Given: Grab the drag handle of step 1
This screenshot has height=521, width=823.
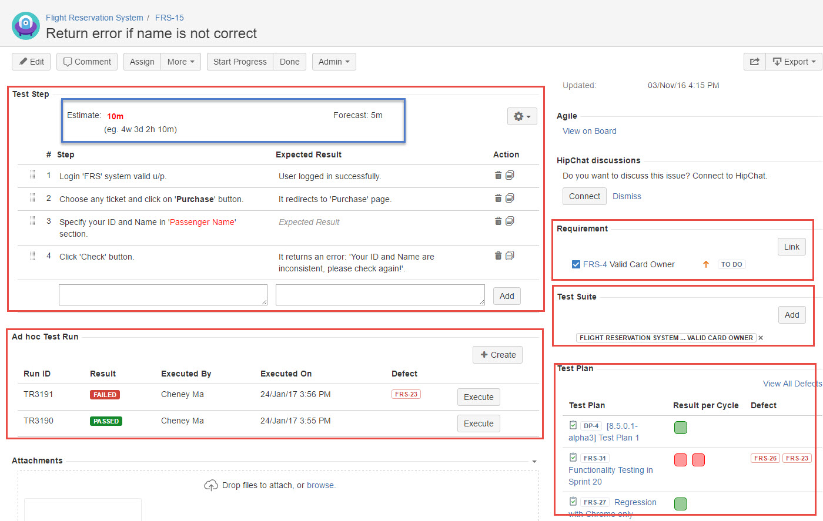Looking at the screenshot, I should (x=32, y=175).
